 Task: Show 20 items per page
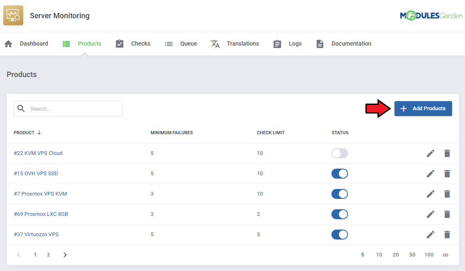(396, 255)
